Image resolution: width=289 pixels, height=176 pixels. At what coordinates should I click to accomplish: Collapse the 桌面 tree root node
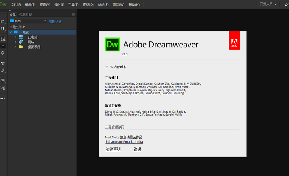[x=11, y=32]
